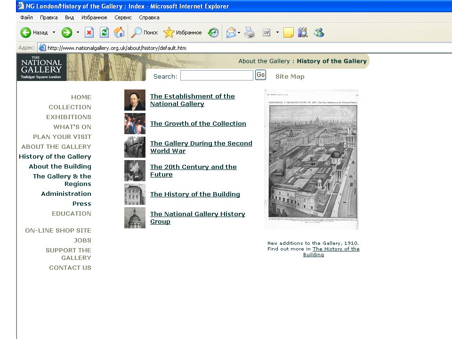Open Press in sidebar
Screen dimensions: 452x339
click(82, 203)
